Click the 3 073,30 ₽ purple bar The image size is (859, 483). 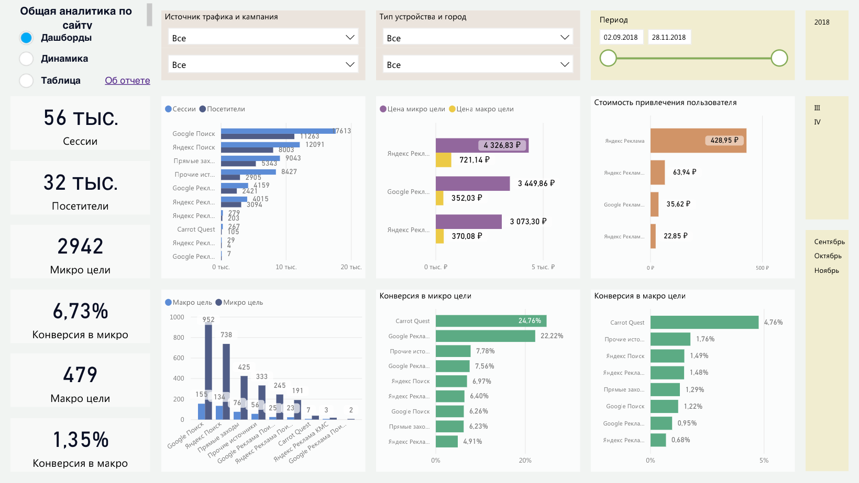click(x=469, y=222)
